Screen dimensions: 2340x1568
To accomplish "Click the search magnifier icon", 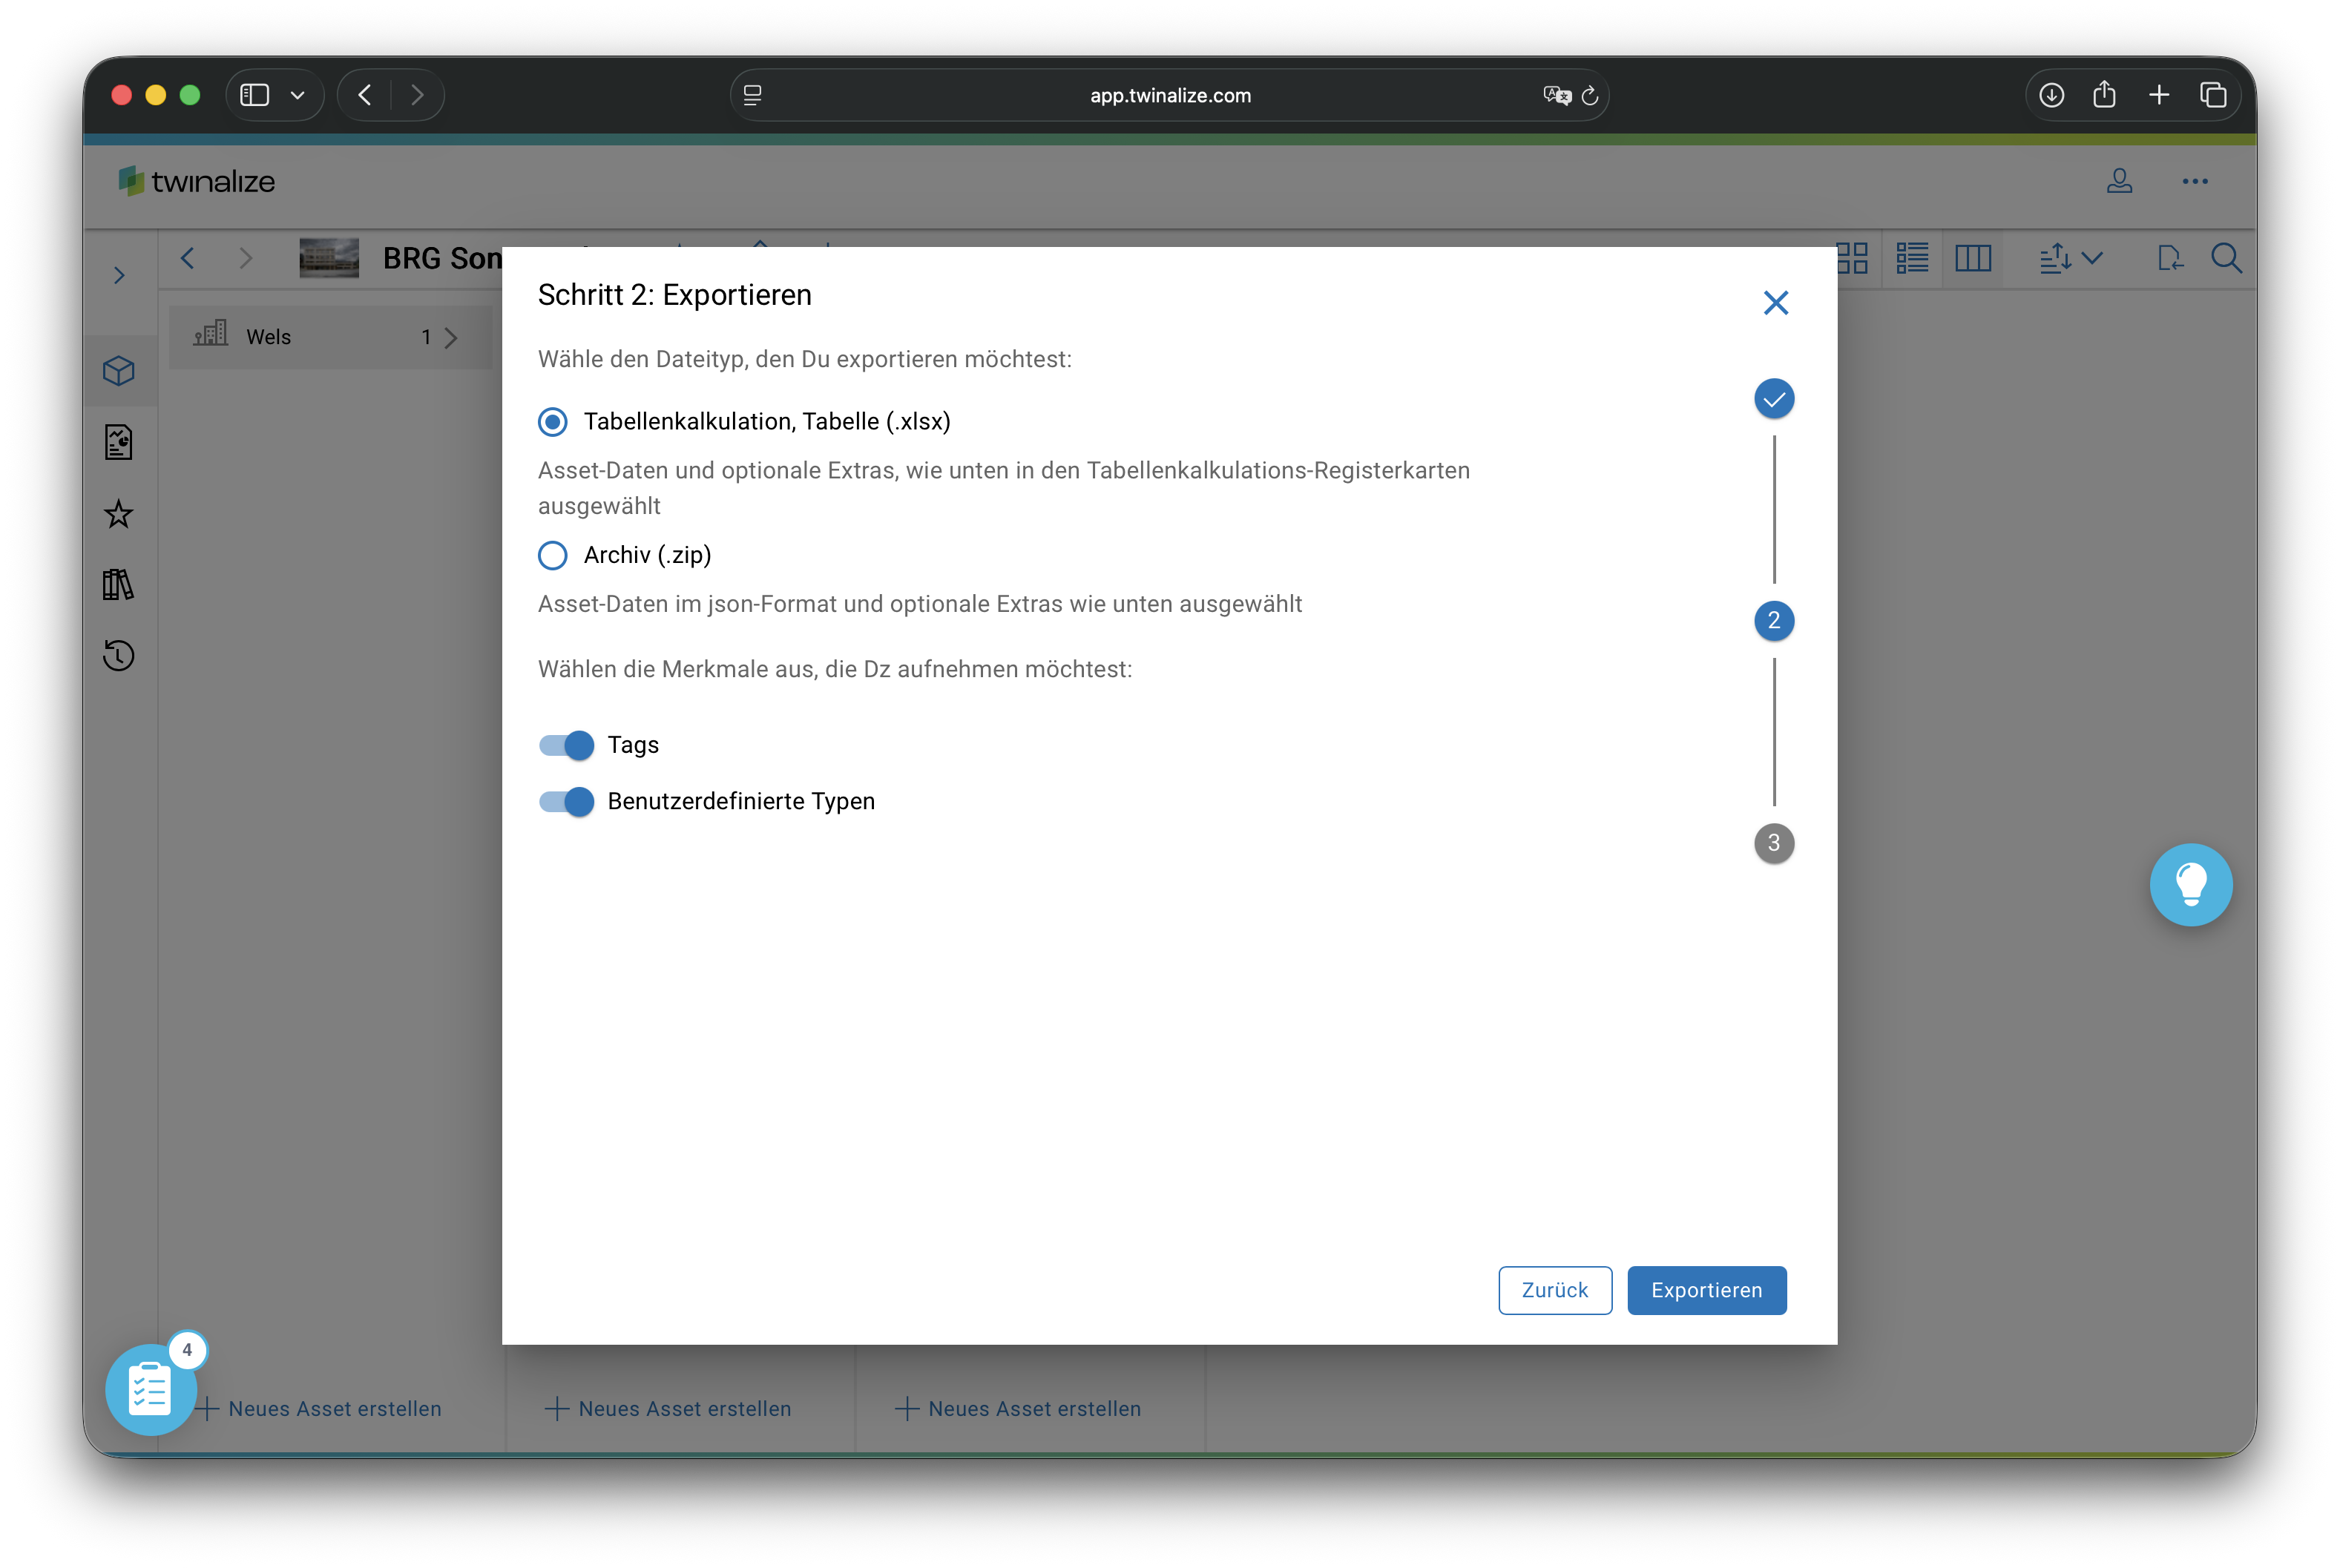I will click(2226, 259).
